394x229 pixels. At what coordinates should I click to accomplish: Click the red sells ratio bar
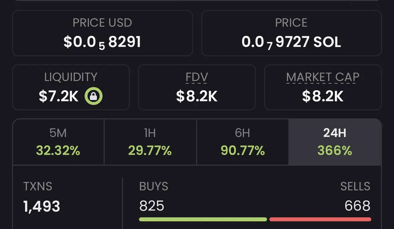pyautogui.click(x=320, y=219)
